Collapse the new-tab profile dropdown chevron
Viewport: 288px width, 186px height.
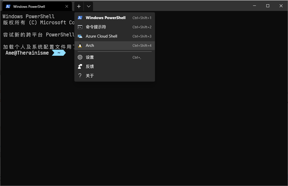(x=88, y=6)
